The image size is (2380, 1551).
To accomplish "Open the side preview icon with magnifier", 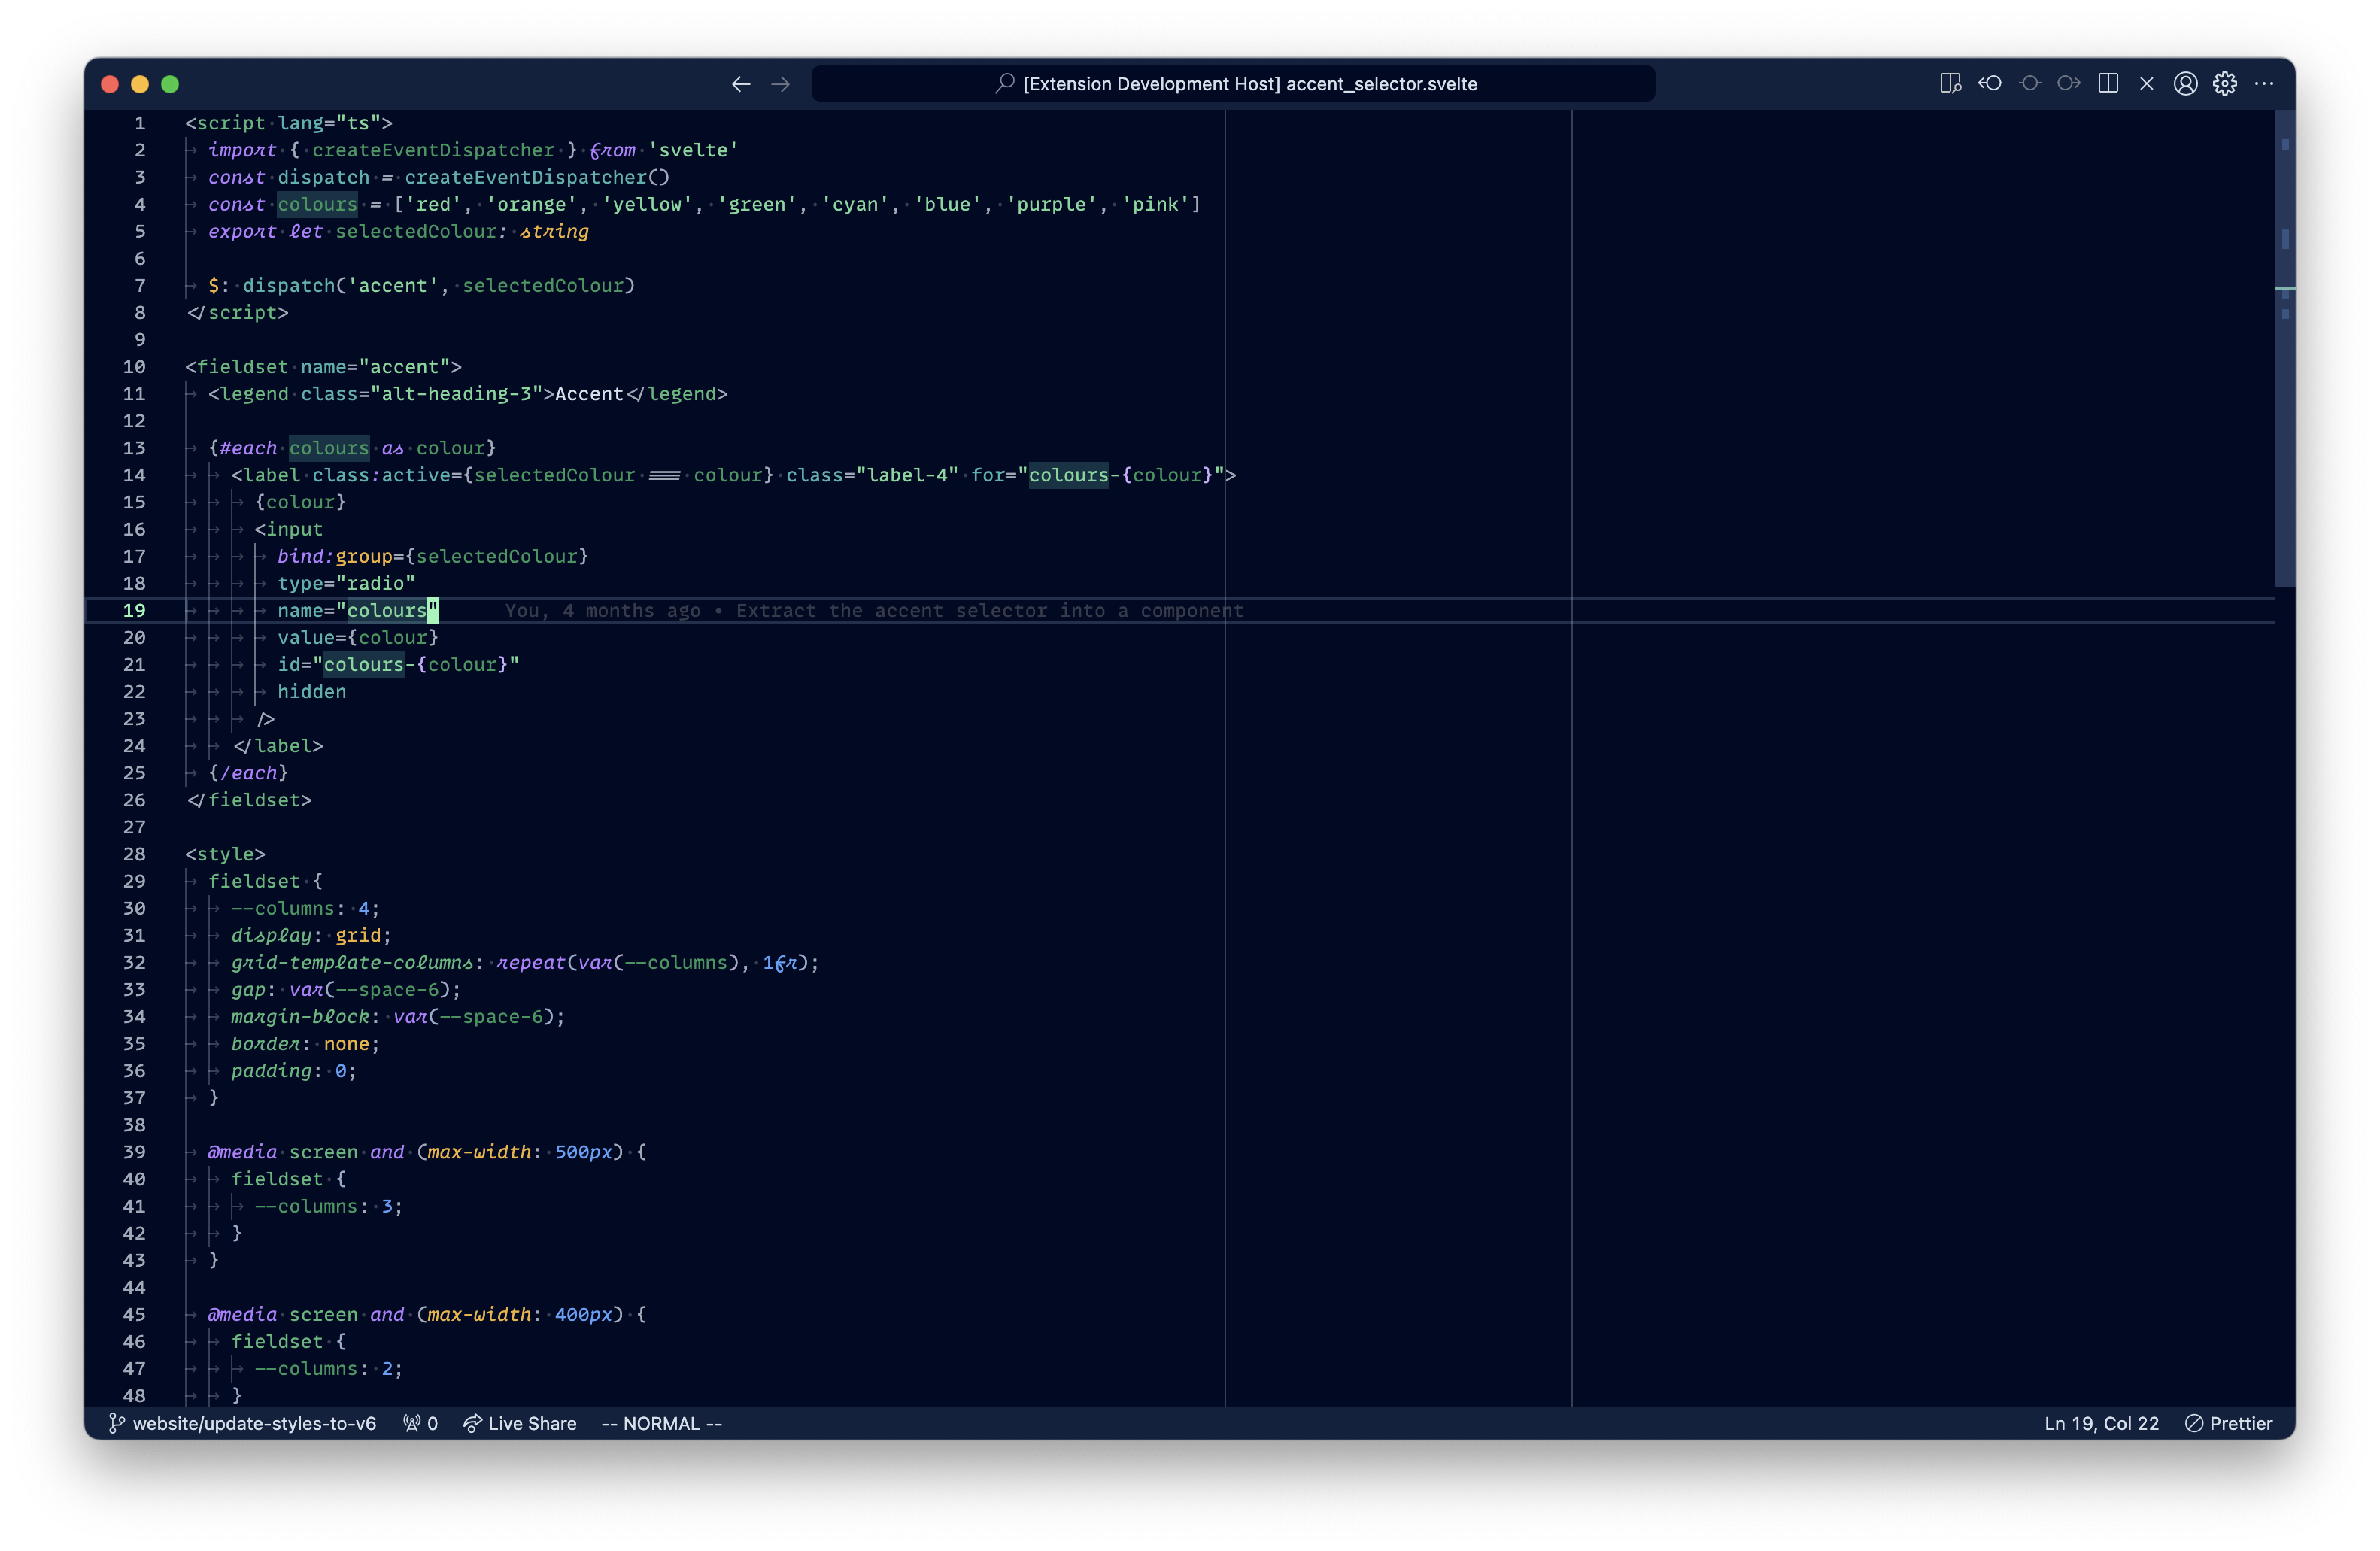I will [x=1950, y=83].
